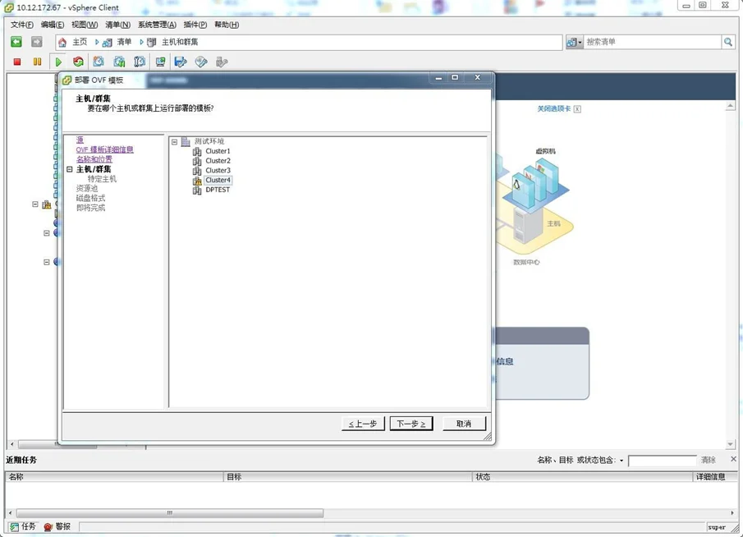Viewport: 743px width, 537px height.
Task: Click the 下一步 (Next) button
Action: pyautogui.click(x=410, y=424)
